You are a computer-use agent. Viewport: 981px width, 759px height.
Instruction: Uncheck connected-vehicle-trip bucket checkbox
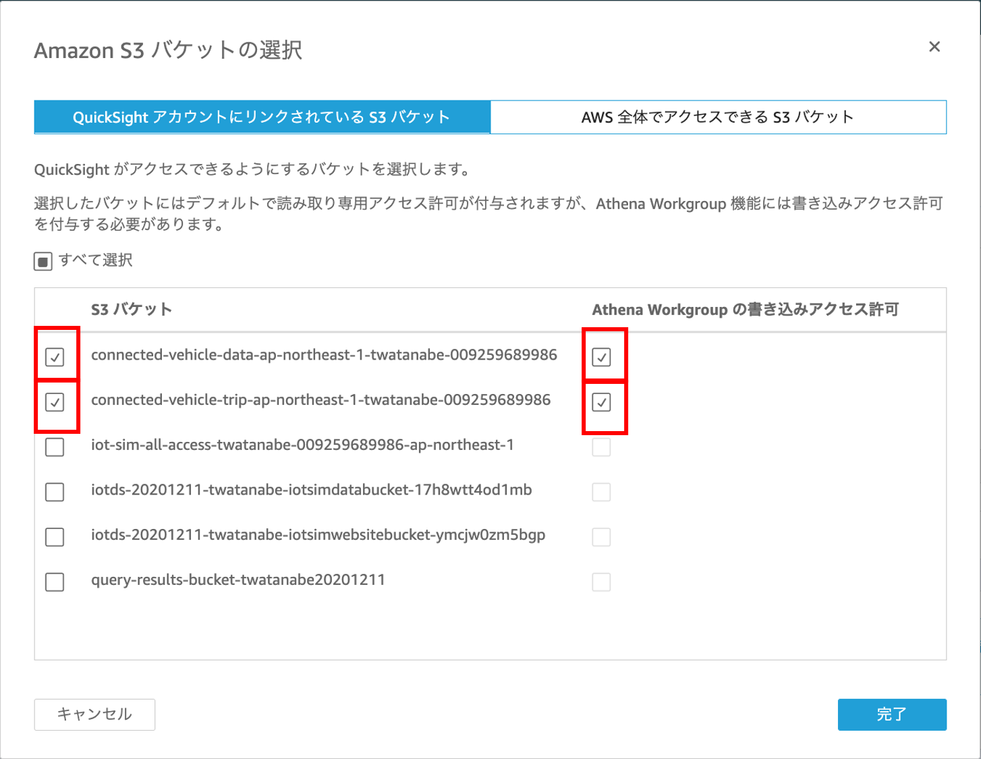(55, 402)
